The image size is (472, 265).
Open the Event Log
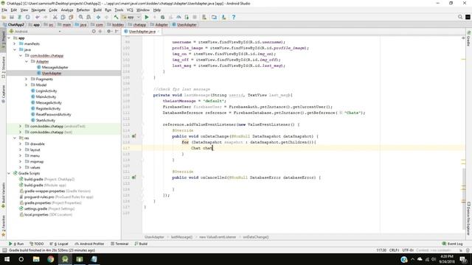click(x=452, y=244)
